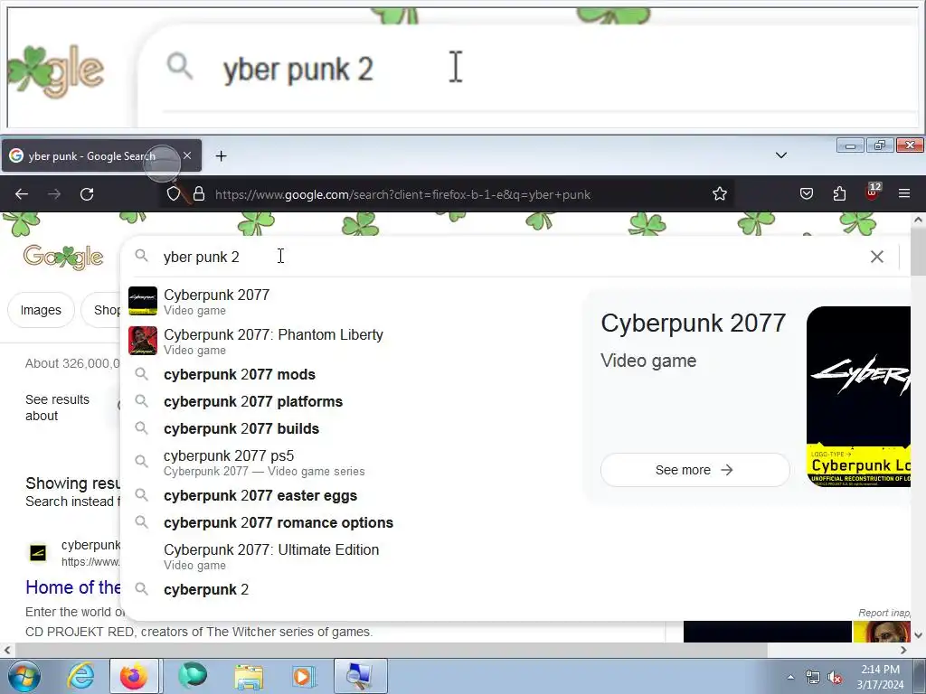Image resolution: width=926 pixels, height=694 pixels.
Task: Open the file explorer folder in taskbar
Action: [249, 676]
